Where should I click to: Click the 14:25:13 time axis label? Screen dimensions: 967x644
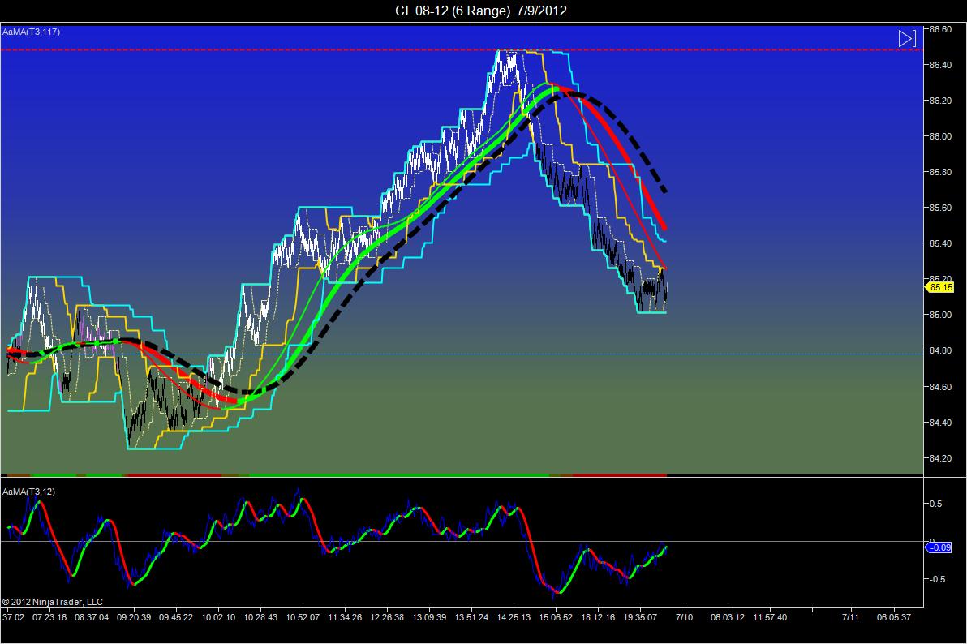[514, 617]
